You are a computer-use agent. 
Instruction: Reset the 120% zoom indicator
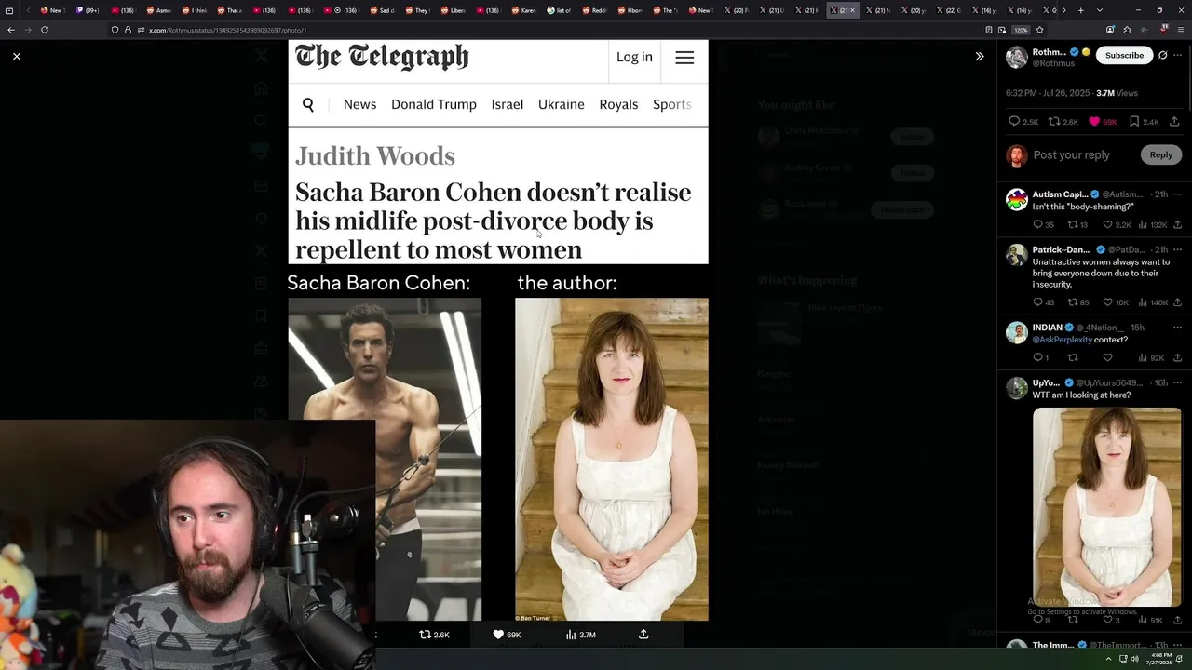[x=1021, y=30]
